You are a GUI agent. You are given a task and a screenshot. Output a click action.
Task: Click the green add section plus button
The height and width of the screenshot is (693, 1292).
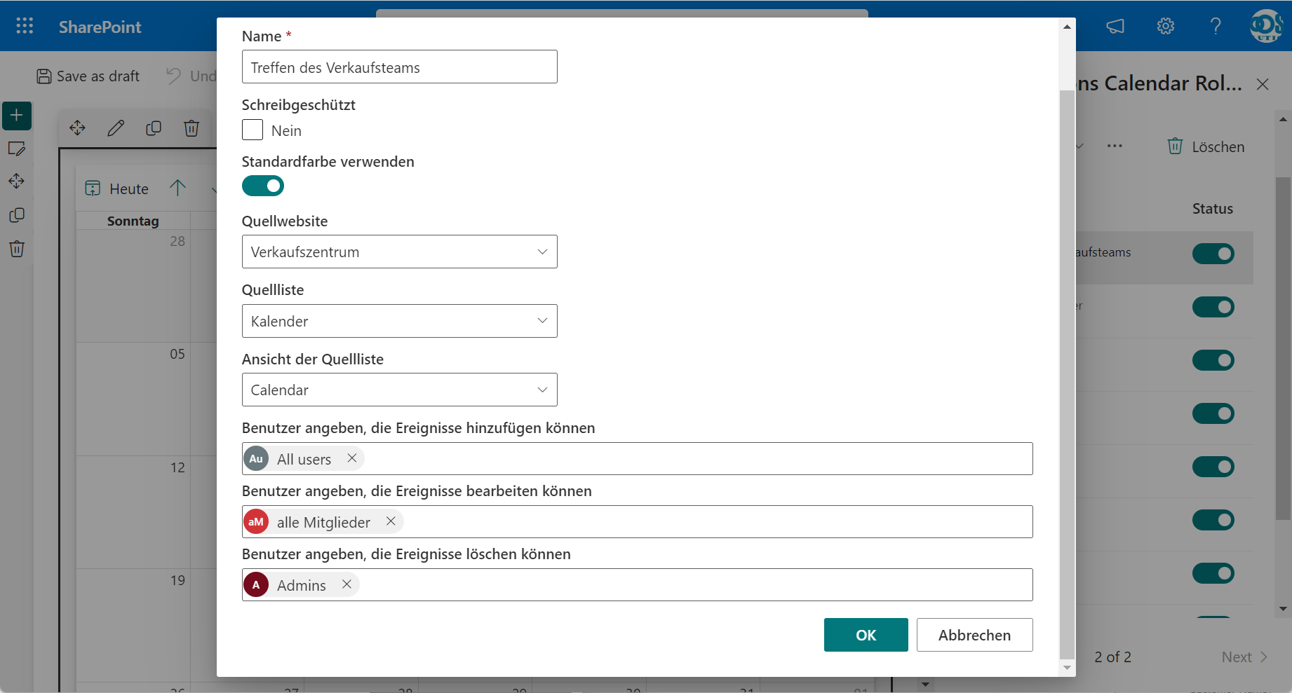[17, 116]
